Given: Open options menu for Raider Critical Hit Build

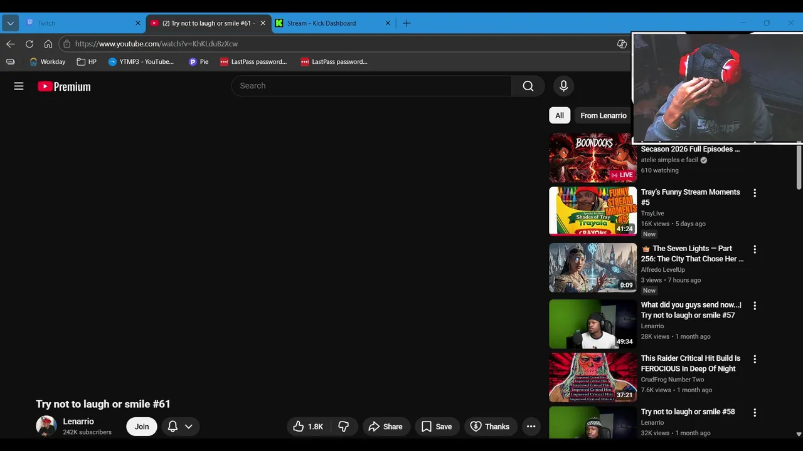Looking at the screenshot, I should 755,359.
